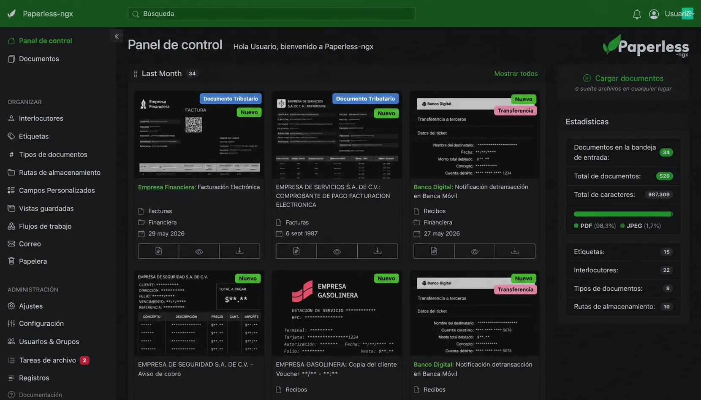Click the Transferencia tag on first Banco Digital card
This screenshot has height=400, width=701.
pyautogui.click(x=515, y=111)
